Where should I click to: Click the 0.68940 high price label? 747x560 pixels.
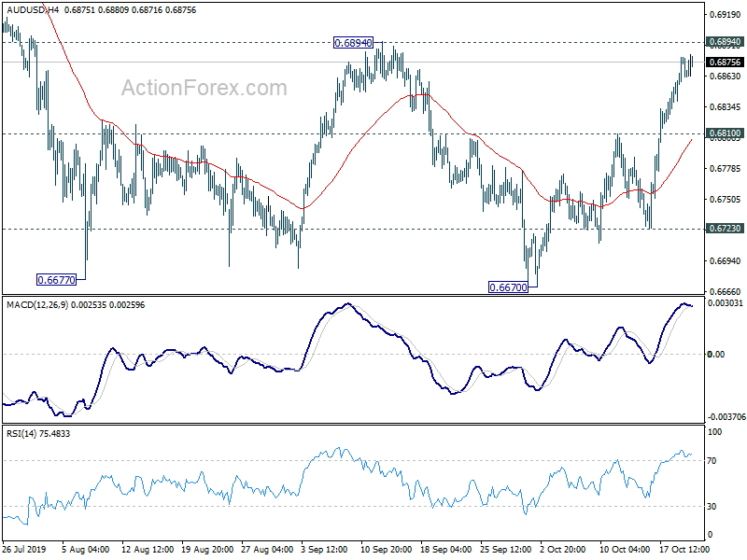[353, 43]
